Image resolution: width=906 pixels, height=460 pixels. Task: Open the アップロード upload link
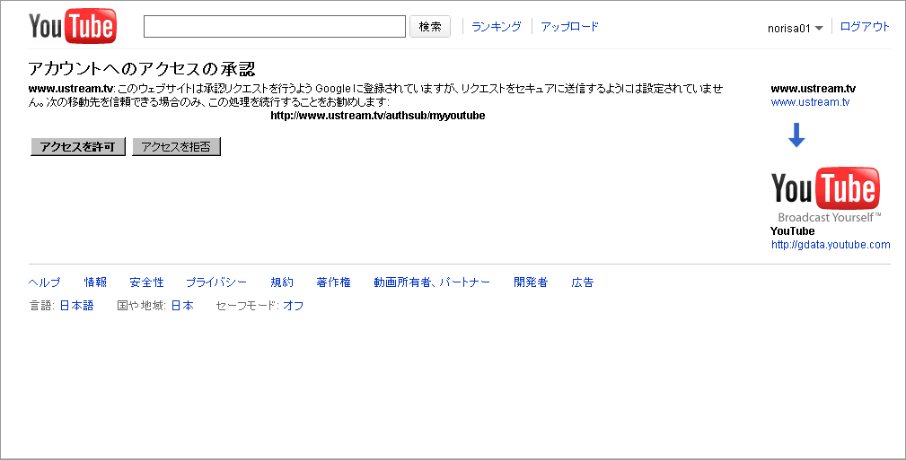[569, 27]
